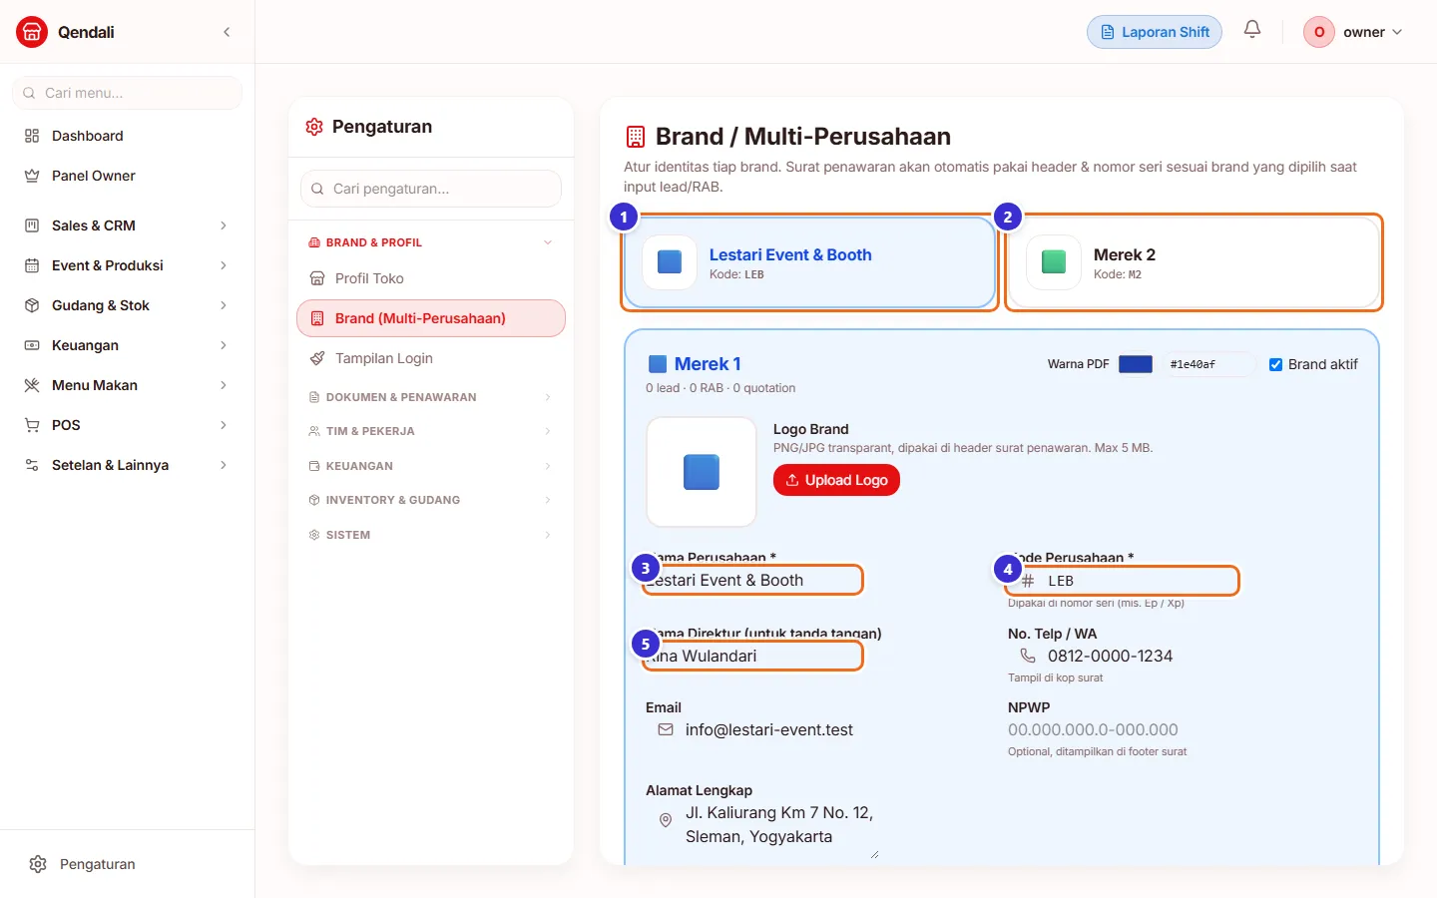This screenshot has width=1437, height=898.
Task: Edit the hex color code #1e40af field
Action: [1207, 364]
